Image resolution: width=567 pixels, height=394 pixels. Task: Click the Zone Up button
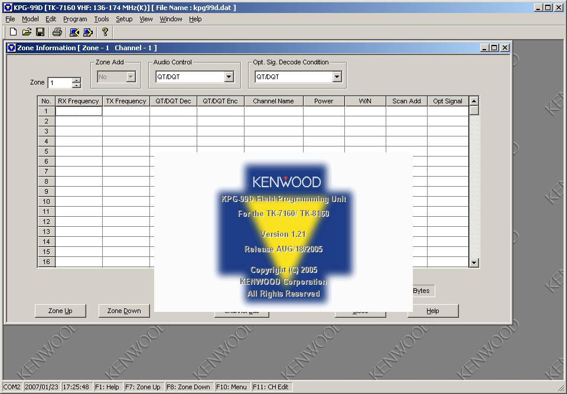[x=60, y=311]
